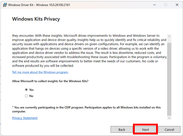The height and width of the screenshot is (136, 183).
Task: Open the Privacy Statement link
Action: click(x=25, y=118)
